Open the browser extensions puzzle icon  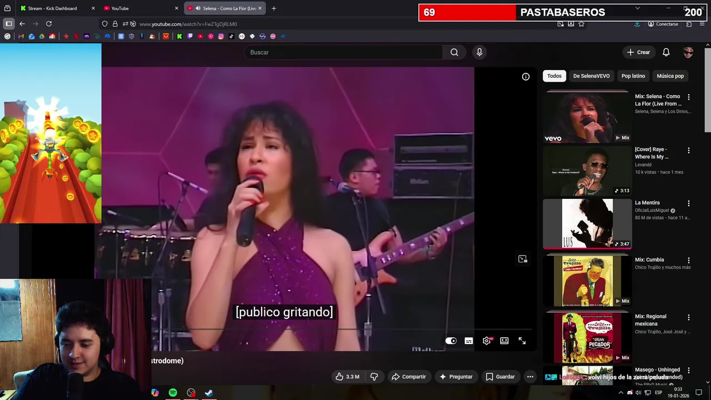point(689,24)
